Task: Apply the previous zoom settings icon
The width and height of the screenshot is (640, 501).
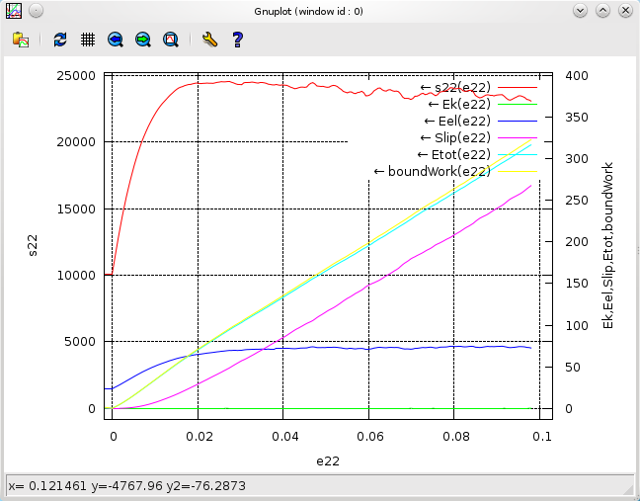Action: point(116,40)
